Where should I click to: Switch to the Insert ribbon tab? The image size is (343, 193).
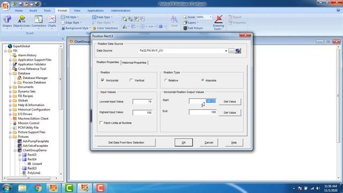33,11
